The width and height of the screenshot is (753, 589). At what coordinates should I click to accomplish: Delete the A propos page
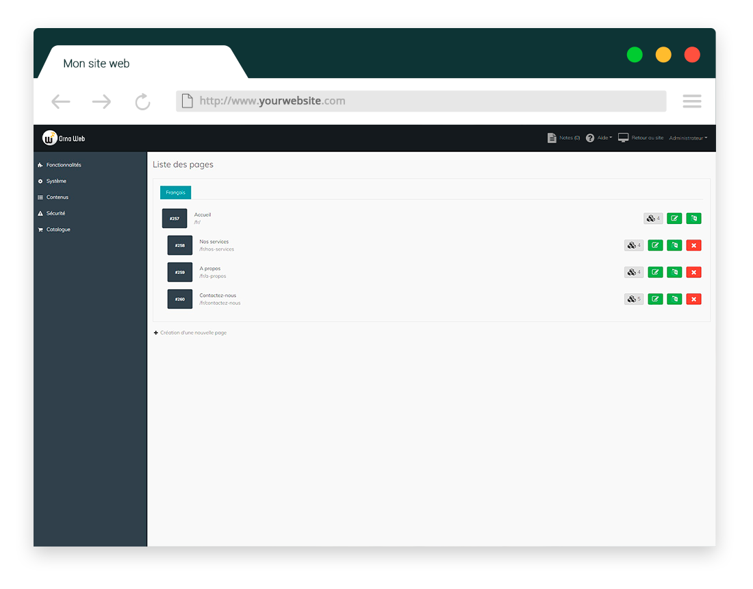[x=693, y=272]
